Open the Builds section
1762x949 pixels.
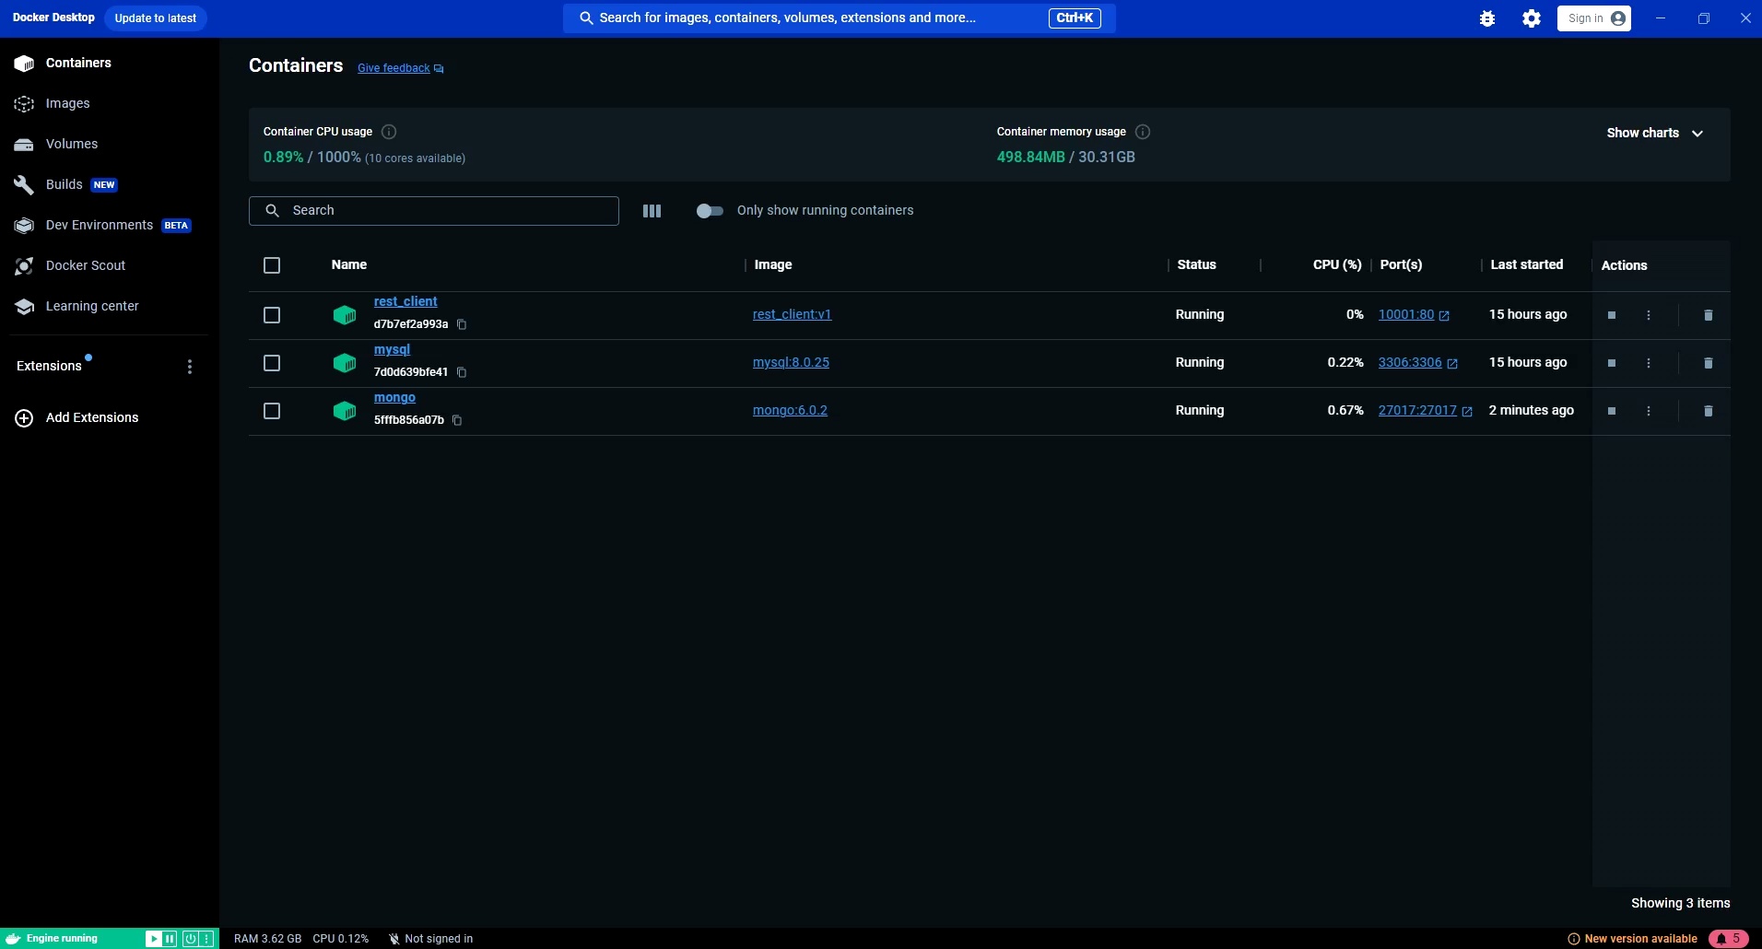(x=65, y=184)
